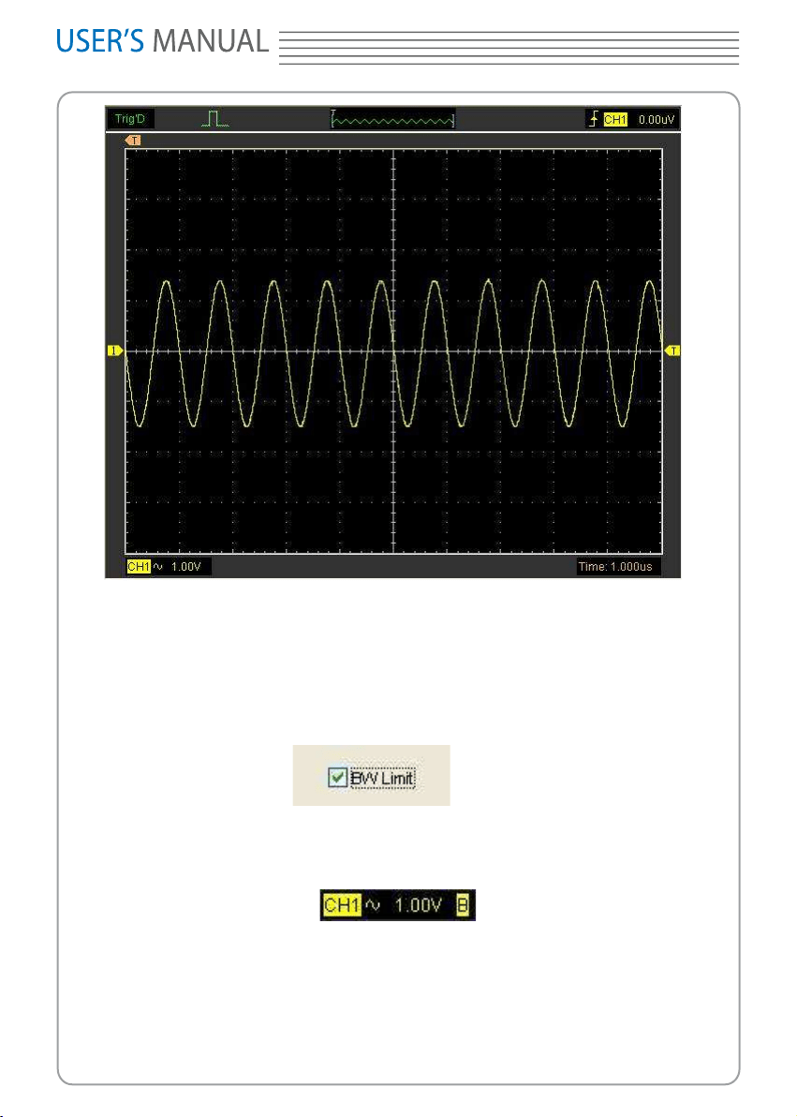Click the B bandwidth limit indicator icon
The width and height of the screenshot is (797, 1117).
pyautogui.click(x=463, y=905)
